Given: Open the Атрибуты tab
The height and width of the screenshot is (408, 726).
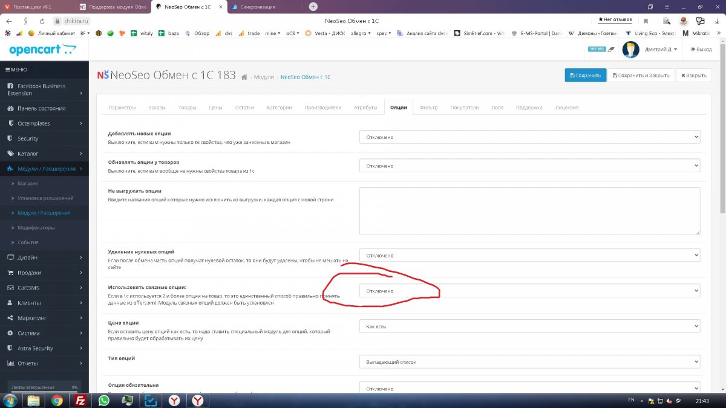Looking at the screenshot, I should point(365,108).
